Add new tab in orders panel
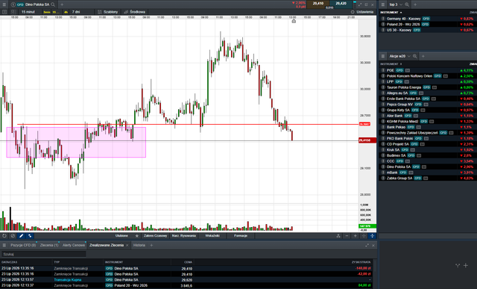This screenshot has height=289, width=477. coord(151,246)
